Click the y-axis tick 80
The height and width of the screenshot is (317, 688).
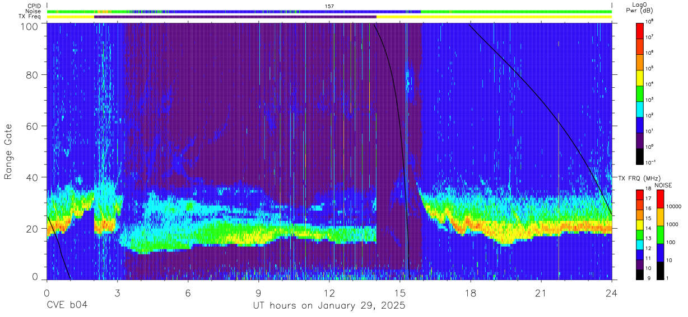coord(32,75)
